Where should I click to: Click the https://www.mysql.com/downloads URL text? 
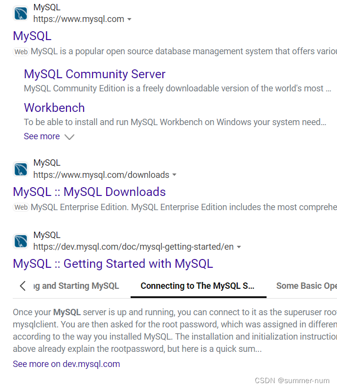click(x=101, y=175)
